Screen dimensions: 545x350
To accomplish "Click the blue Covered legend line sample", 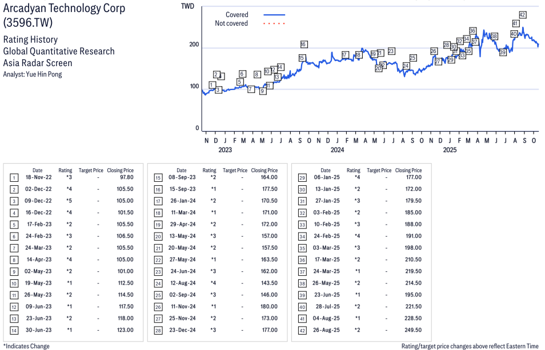I will pos(274,15).
